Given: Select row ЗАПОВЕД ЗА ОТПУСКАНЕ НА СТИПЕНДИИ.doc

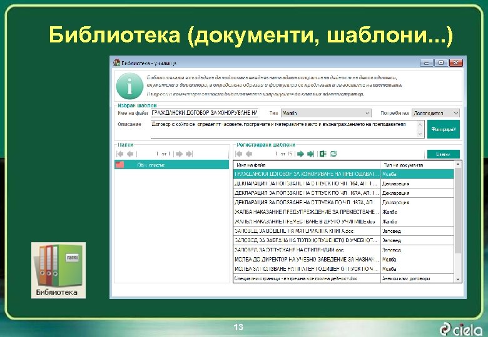Looking at the screenshot, I should pyautogui.click(x=343, y=250).
